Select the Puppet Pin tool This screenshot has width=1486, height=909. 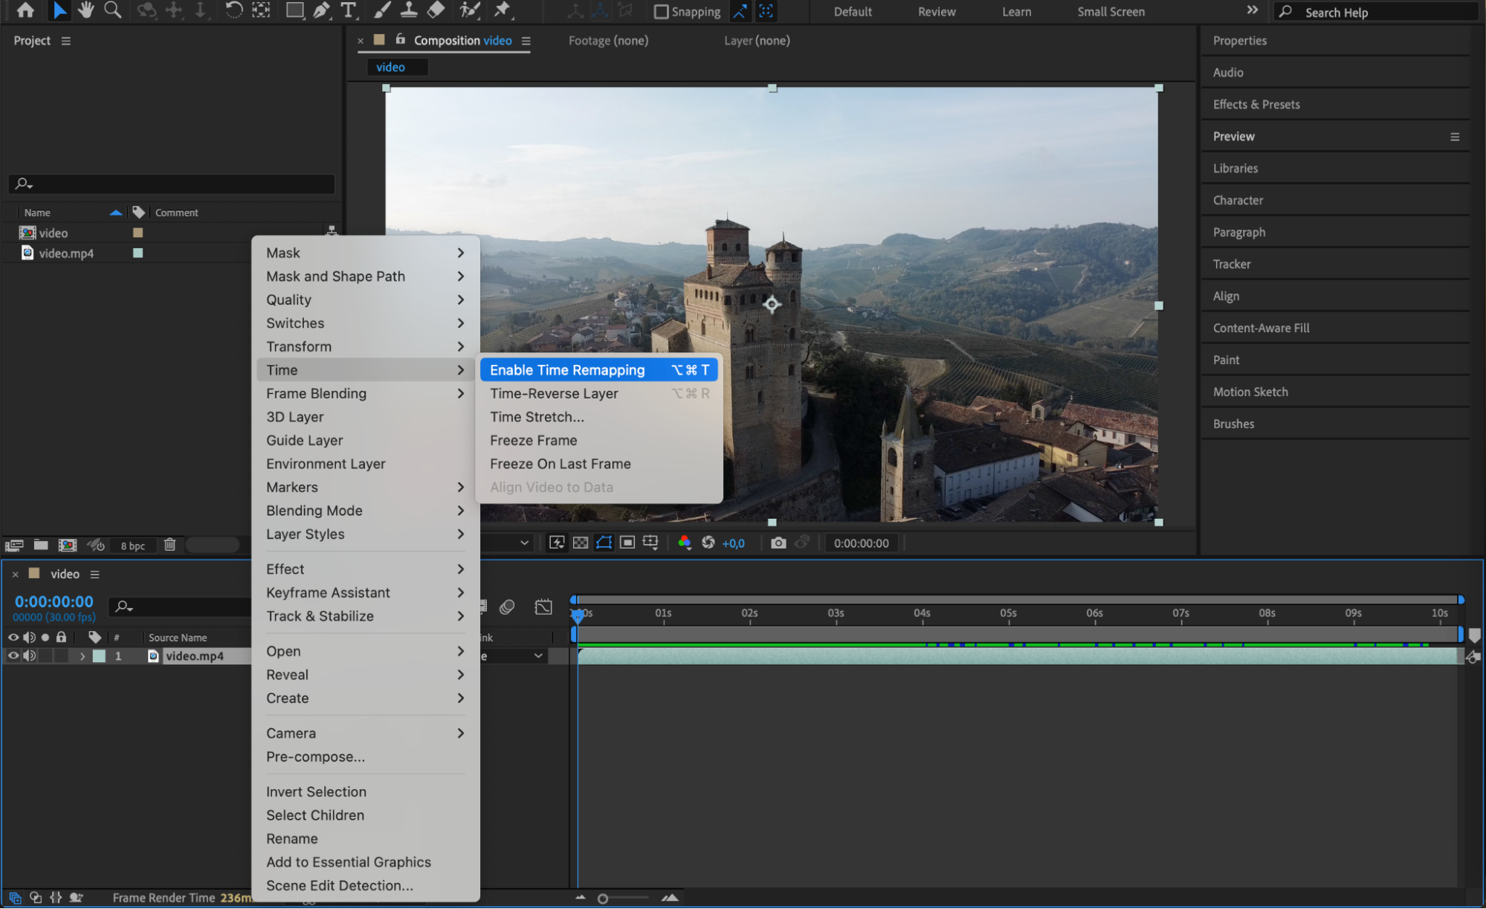click(503, 10)
